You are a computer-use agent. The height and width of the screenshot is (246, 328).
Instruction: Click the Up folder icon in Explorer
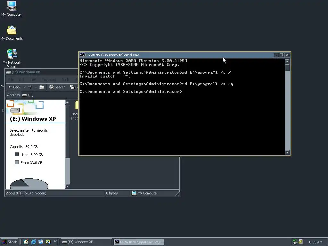pyautogui.click(x=42, y=87)
